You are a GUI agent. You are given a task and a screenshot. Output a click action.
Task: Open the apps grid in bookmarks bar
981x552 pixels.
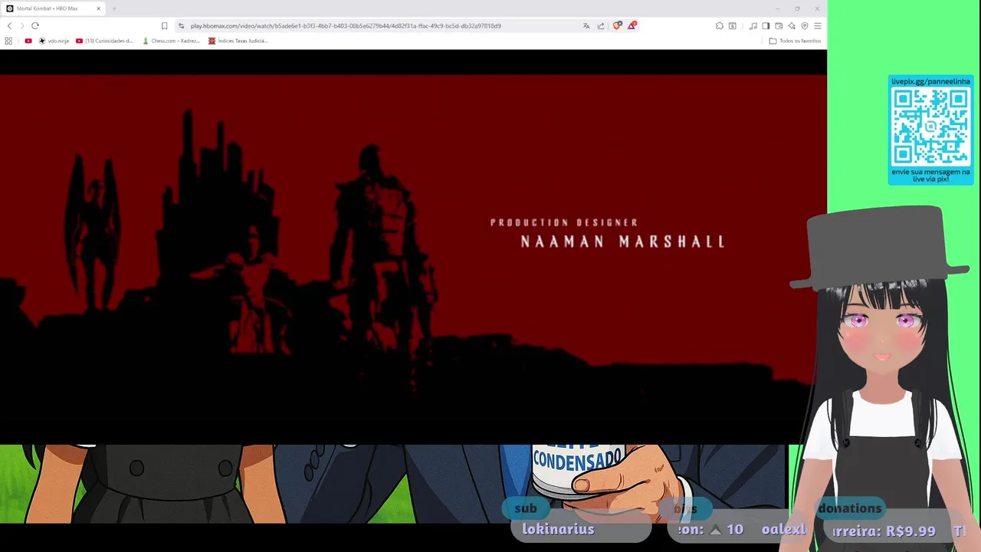(x=8, y=41)
